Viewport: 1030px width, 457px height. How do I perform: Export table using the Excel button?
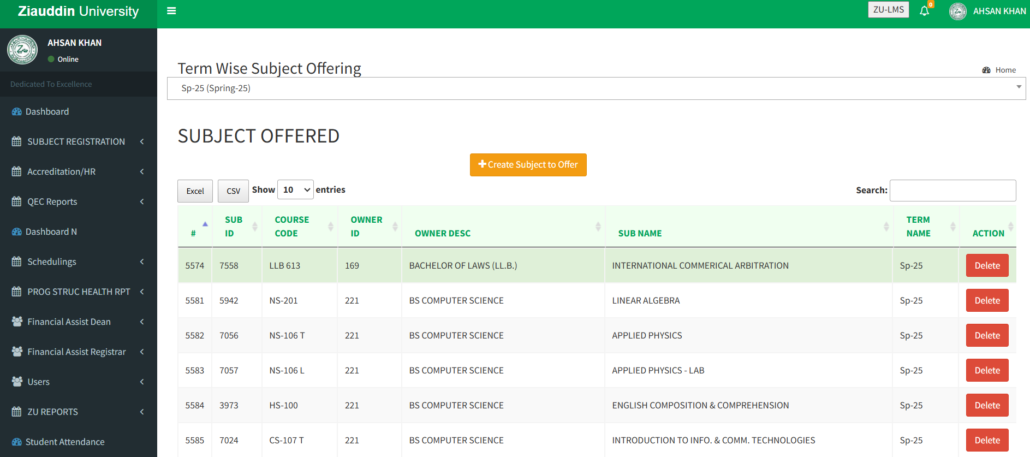pyautogui.click(x=195, y=191)
